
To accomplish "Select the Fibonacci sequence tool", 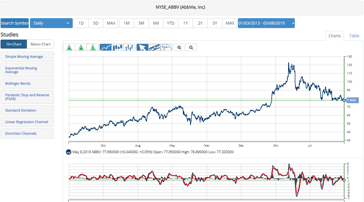I will pos(166,47).
